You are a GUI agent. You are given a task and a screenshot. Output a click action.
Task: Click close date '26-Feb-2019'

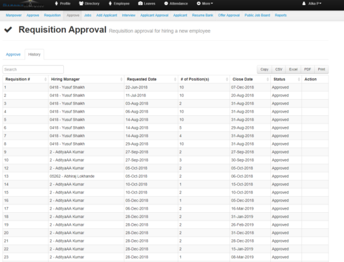(x=242, y=224)
